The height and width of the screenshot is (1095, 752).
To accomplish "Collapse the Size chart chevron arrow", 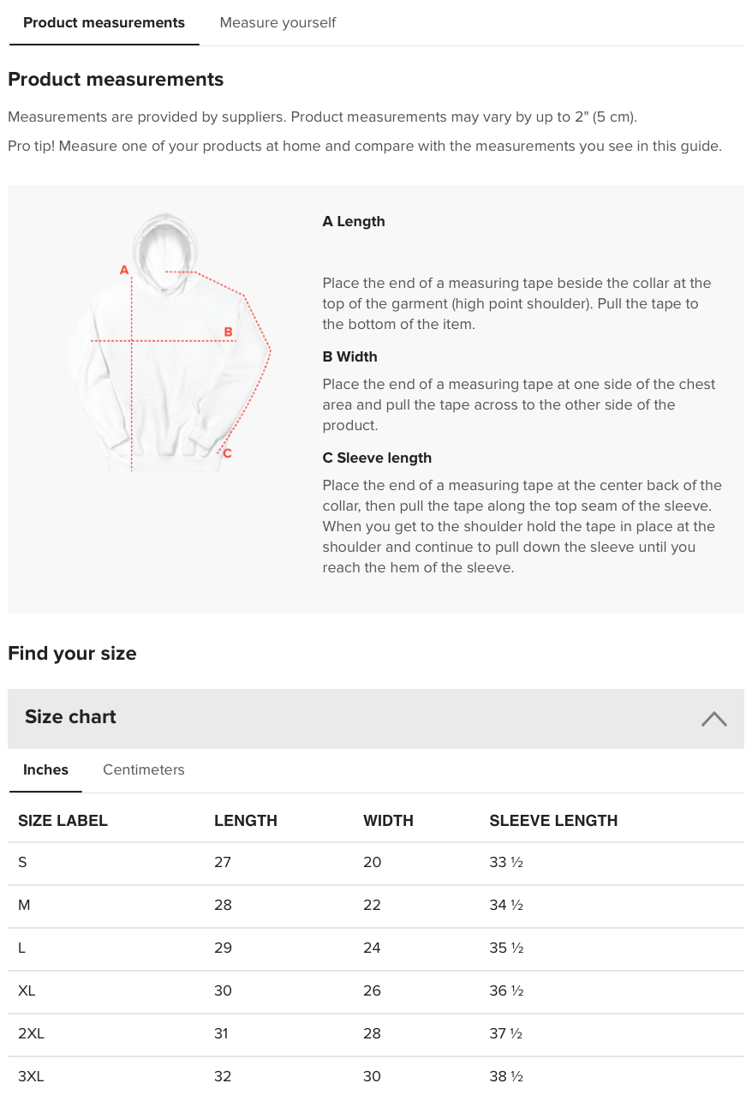I will (x=713, y=719).
